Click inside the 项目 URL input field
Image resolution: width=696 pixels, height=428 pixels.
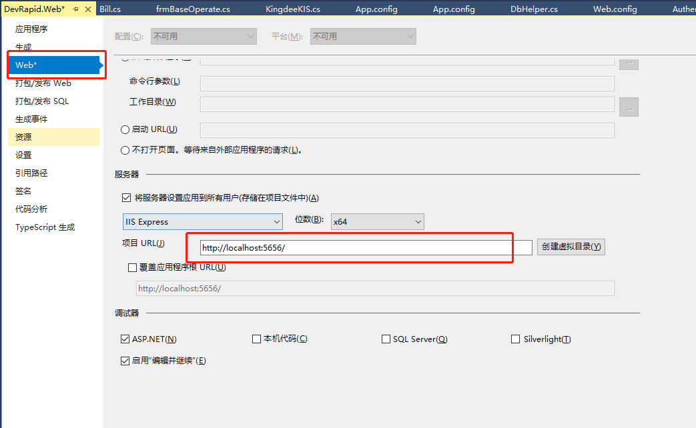(360, 247)
